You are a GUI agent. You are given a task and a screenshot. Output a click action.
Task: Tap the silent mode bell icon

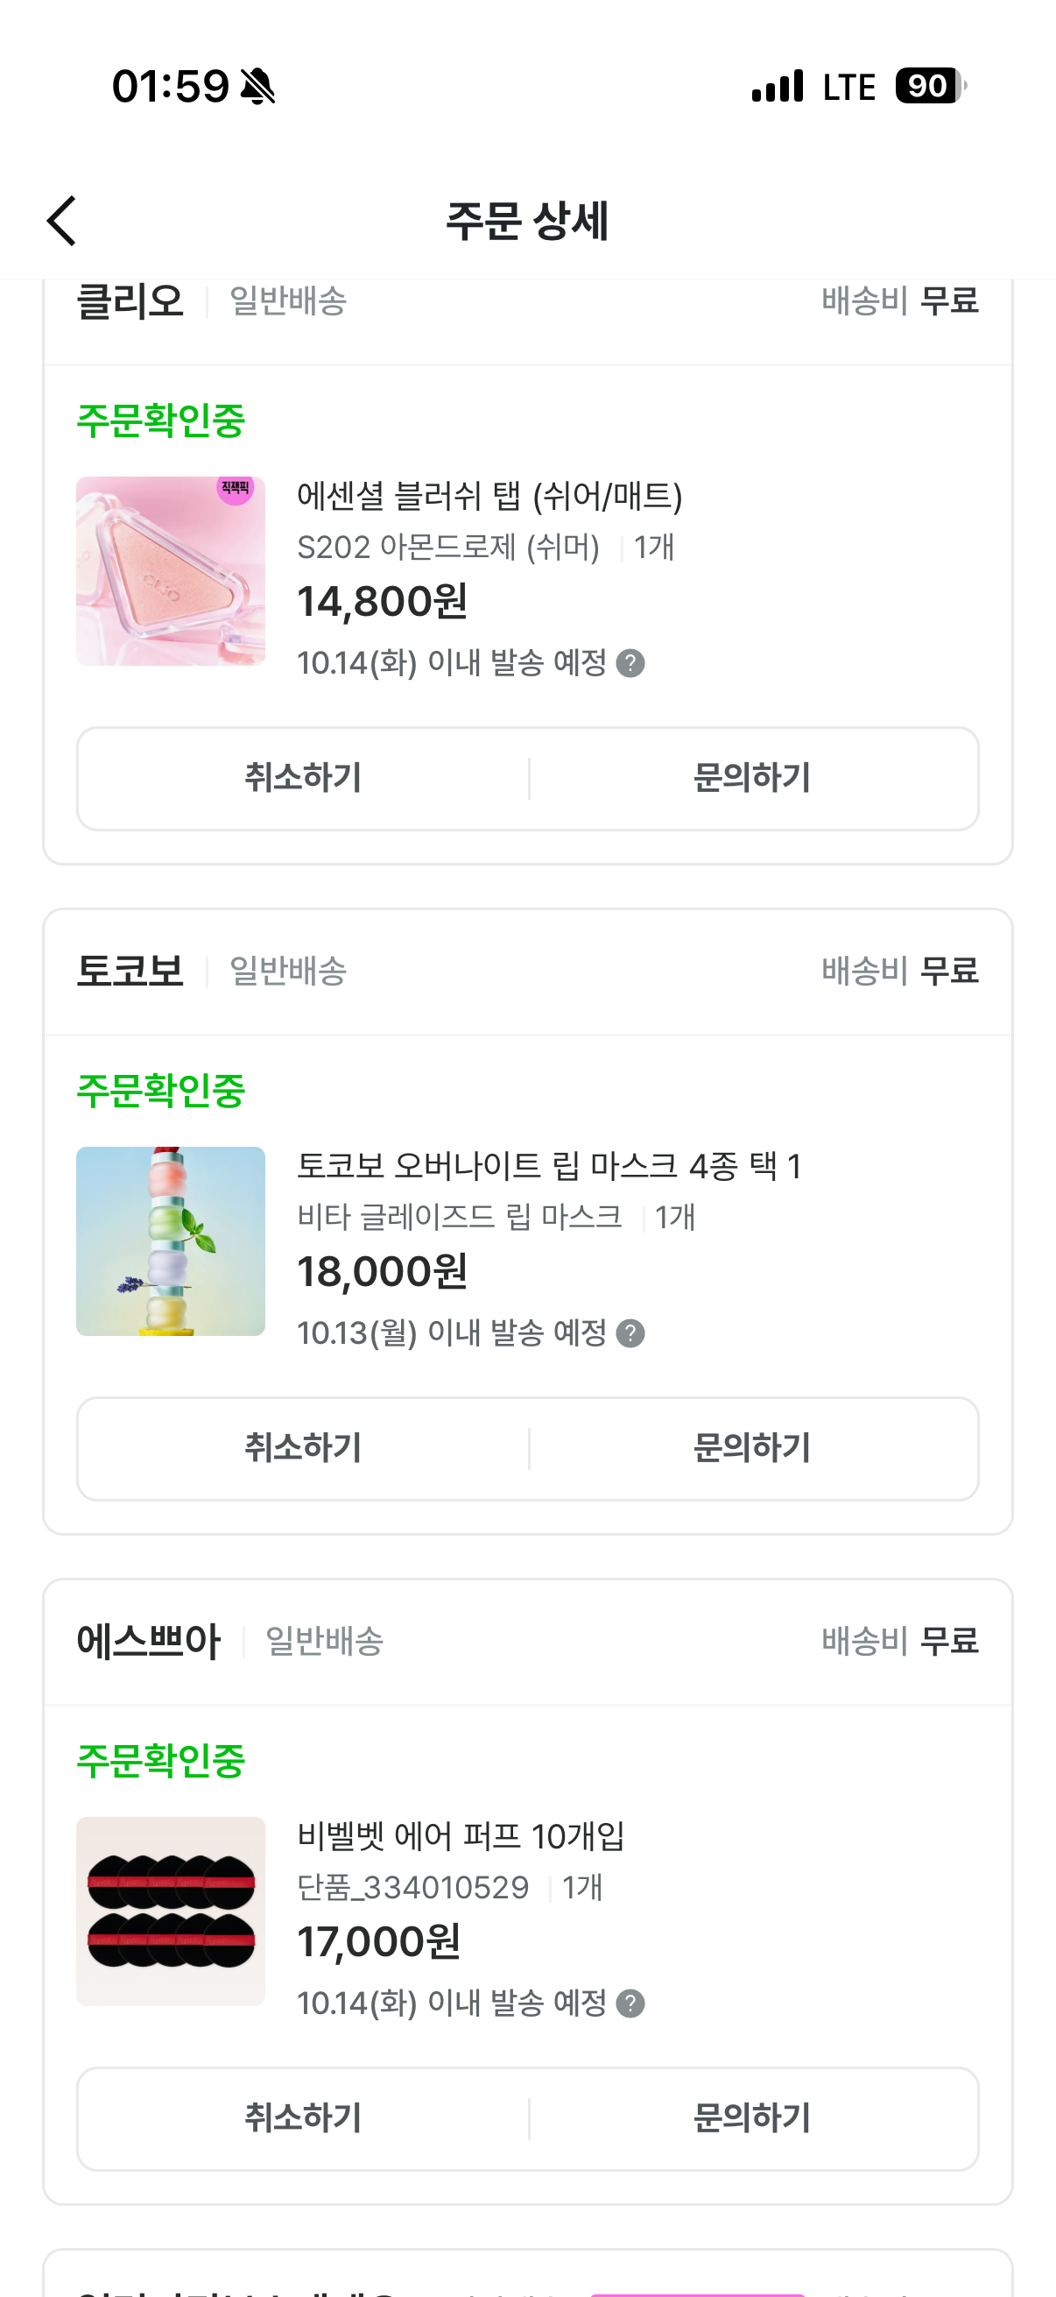point(258,87)
